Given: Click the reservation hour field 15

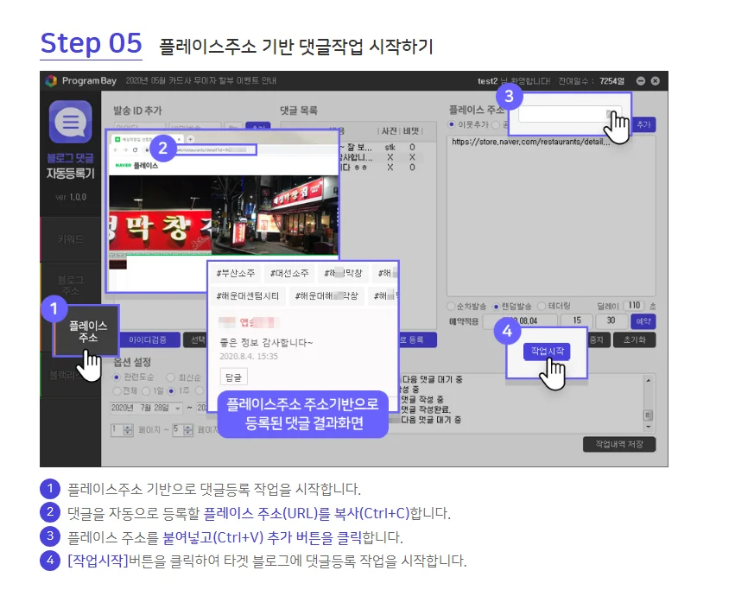Looking at the screenshot, I should [x=577, y=320].
